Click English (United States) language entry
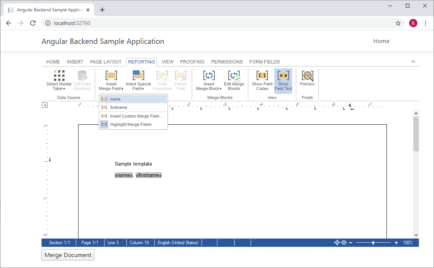434x268 pixels. point(178,243)
